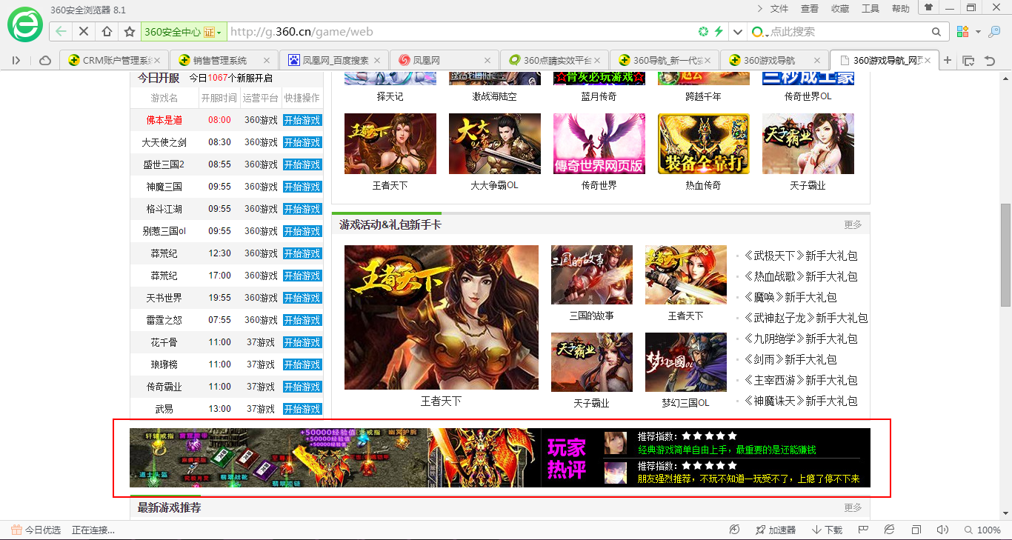1012x540 pixels.
Task: Open the dropdown arrow next to apps grid
Action: [x=978, y=33]
